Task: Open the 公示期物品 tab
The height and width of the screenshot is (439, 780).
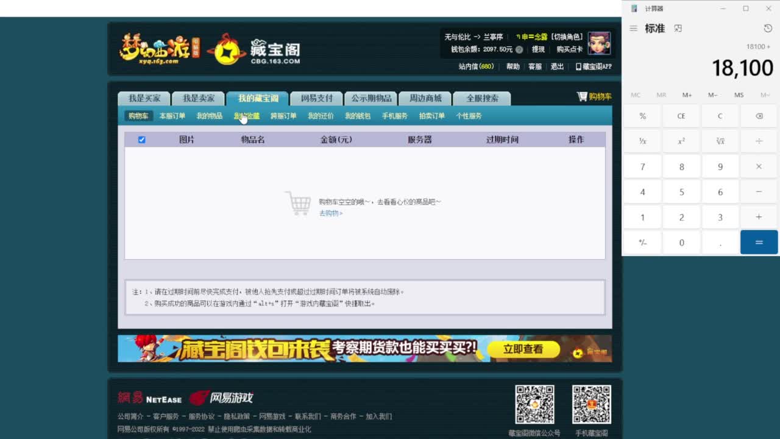Action: (x=371, y=98)
